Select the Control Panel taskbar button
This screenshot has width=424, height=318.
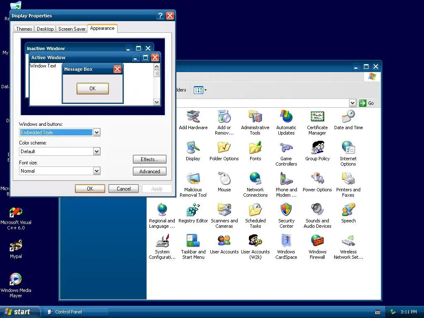(x=76, y=312)
